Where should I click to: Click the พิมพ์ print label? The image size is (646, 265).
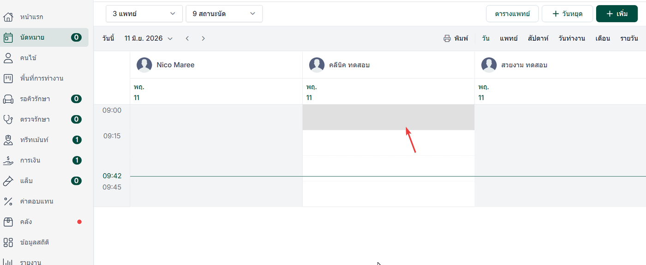click(x=461, y=38)
